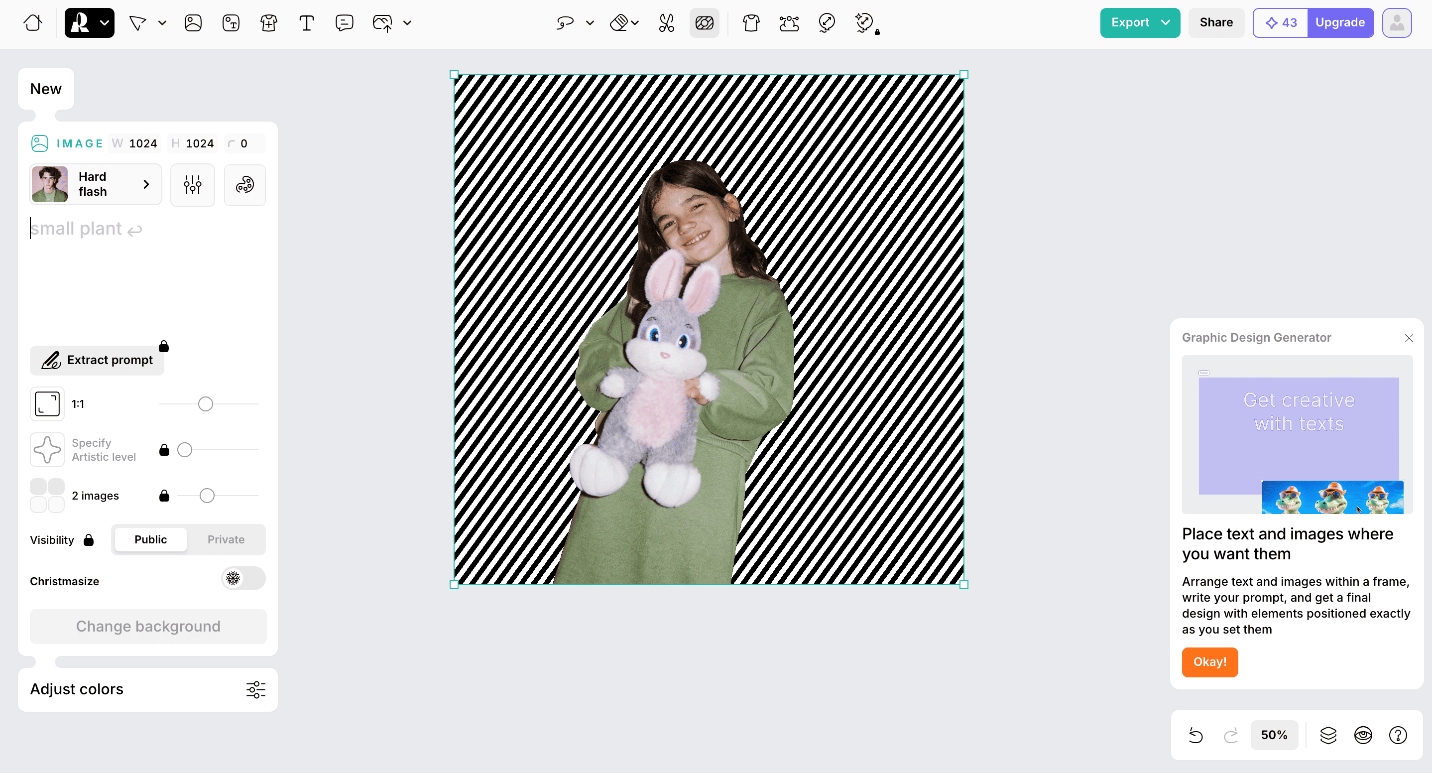Click the redo arrow
The height and width of the screenshot is (773, 1432).
(1231, 736)
